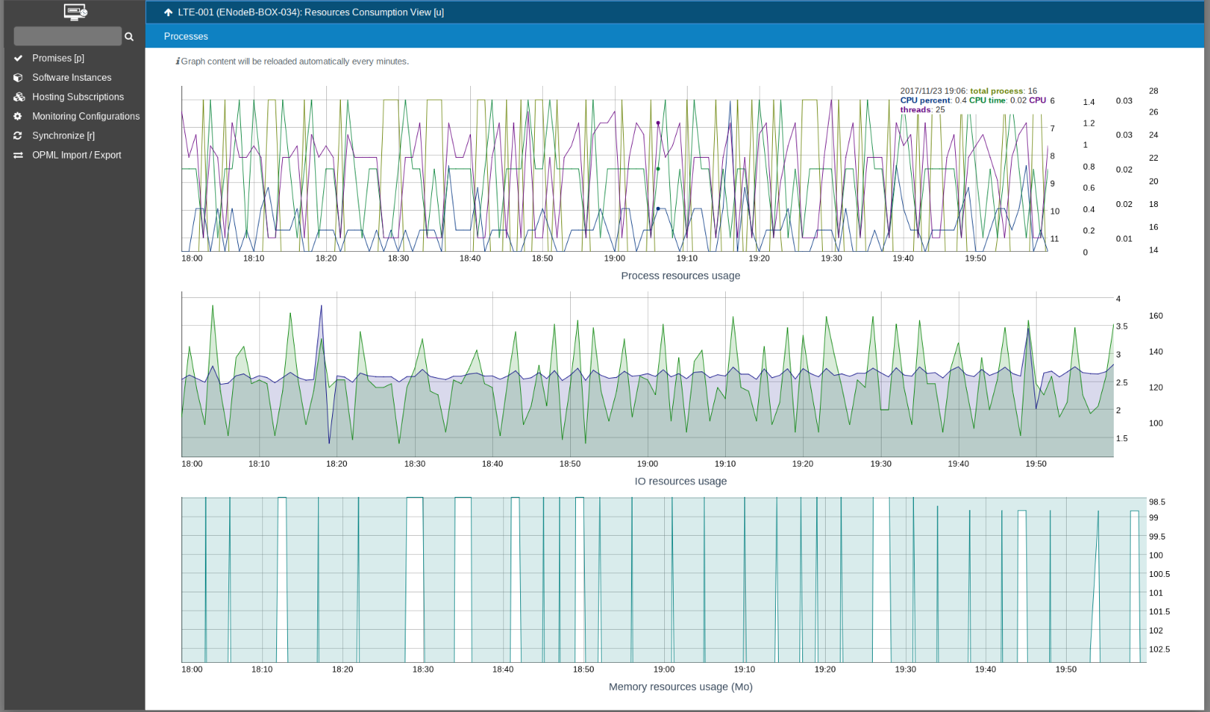This screenshot has height=712, width=1210.
Task: Open Software Instances menu entry
Action: [x=72, y=77]
